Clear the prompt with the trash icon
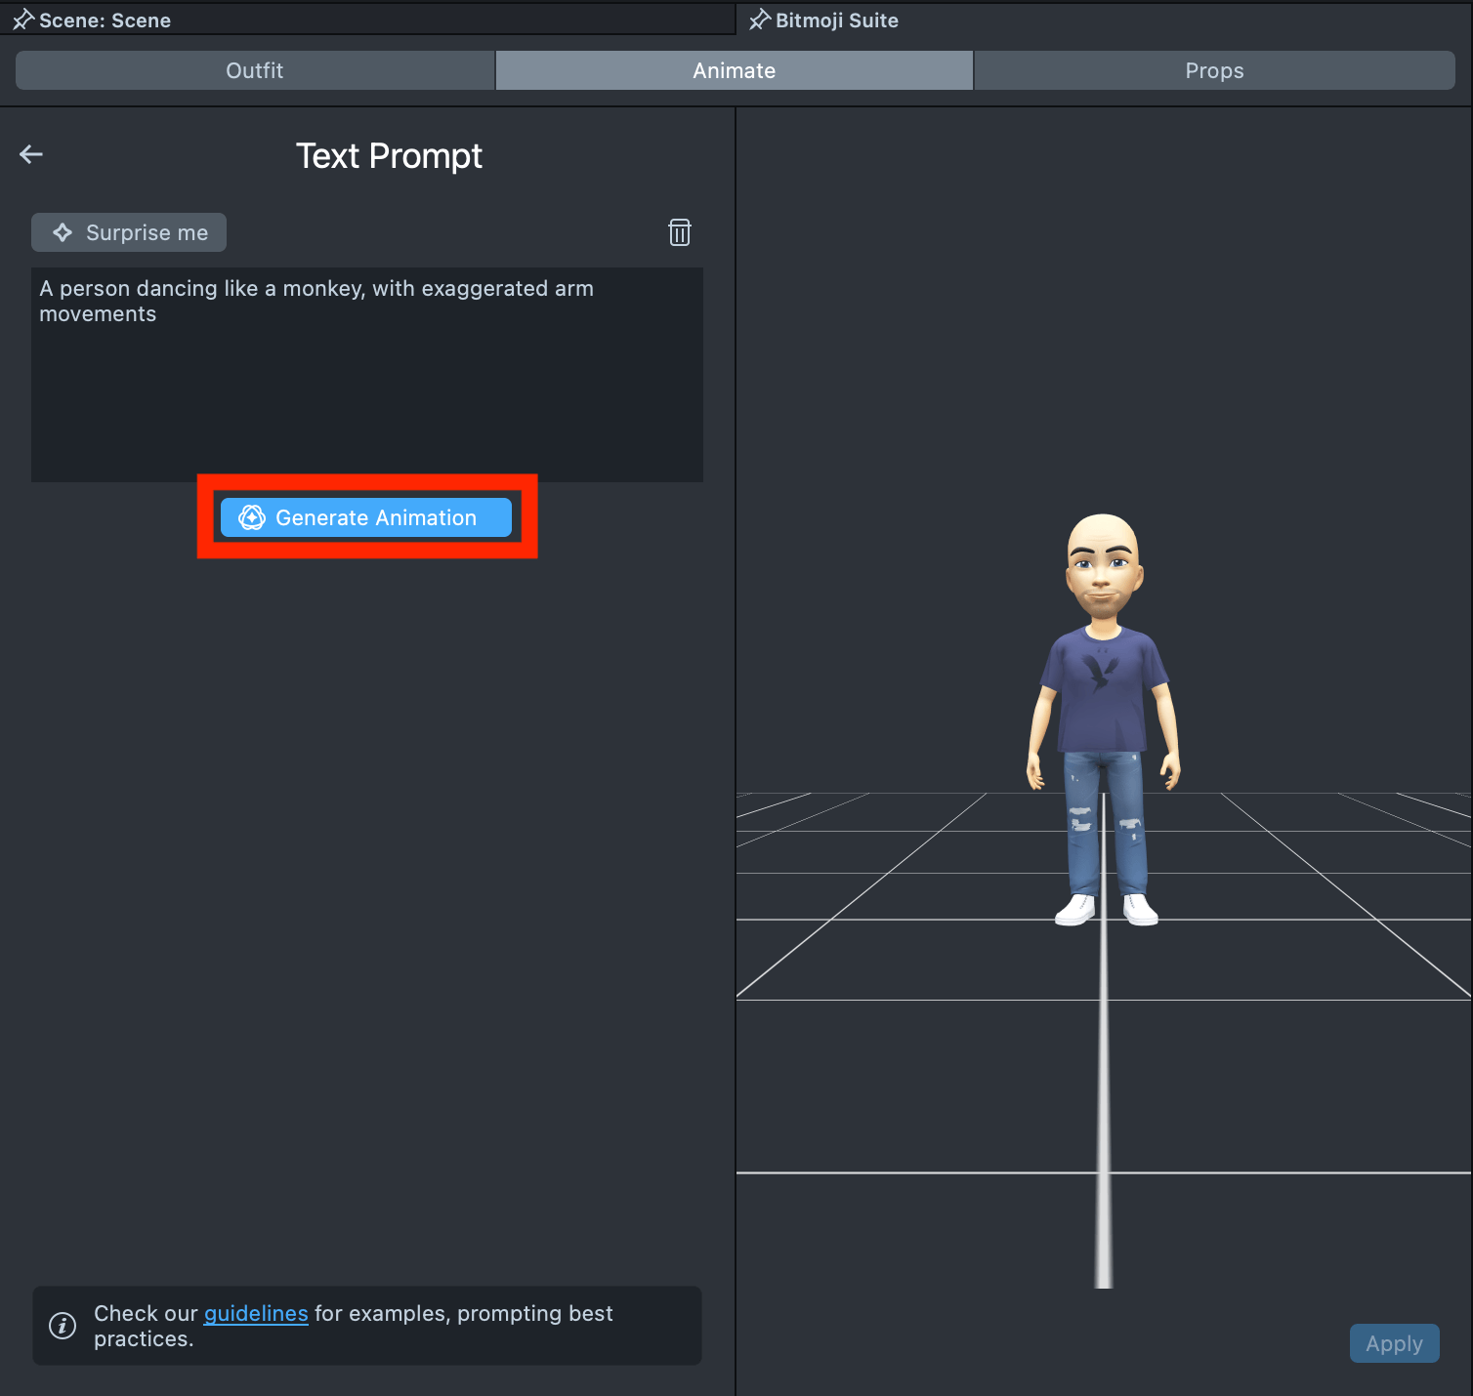The height and width of the screenshot is (1396, 1473). point(679,232)
